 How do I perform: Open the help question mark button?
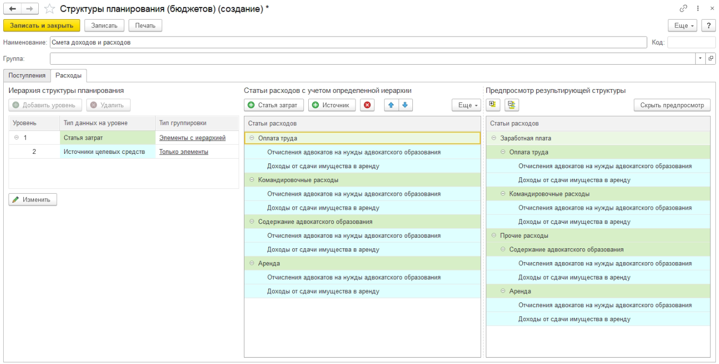708,25
